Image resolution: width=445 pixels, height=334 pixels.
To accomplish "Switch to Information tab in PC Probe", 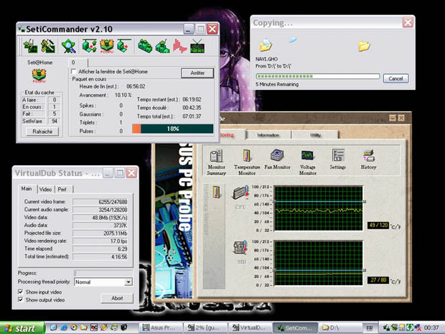I will (268, 135).
